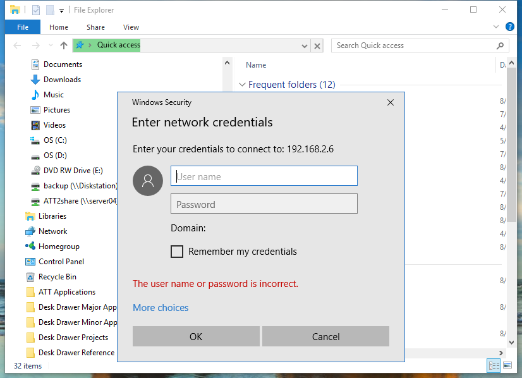The image size is (522, 378).
Task: Click the More choices link
Action: pyautogui.click(x=161, y=308)
